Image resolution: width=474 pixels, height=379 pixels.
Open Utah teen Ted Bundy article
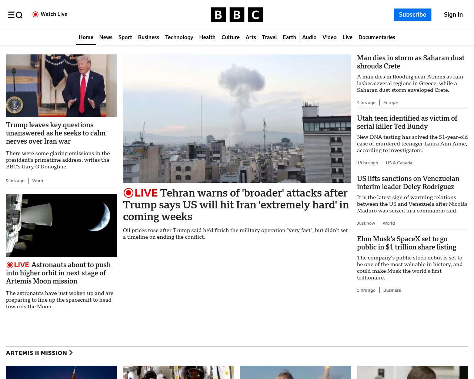[407, 123]
